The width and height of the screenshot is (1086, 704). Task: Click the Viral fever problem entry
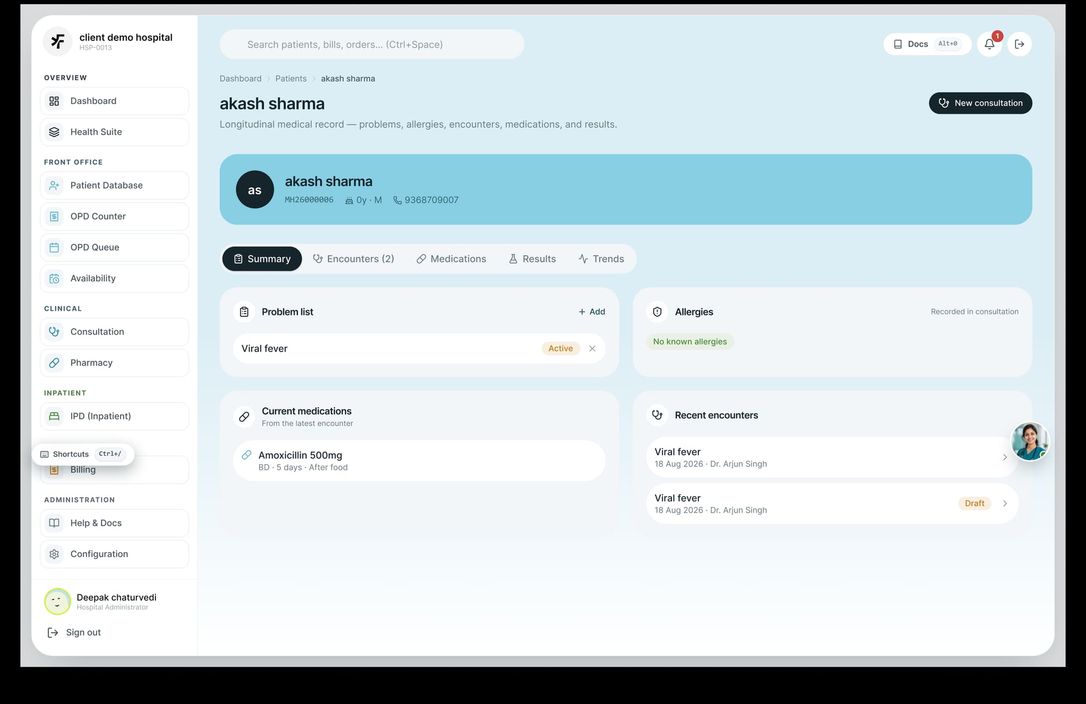point(419,349)
